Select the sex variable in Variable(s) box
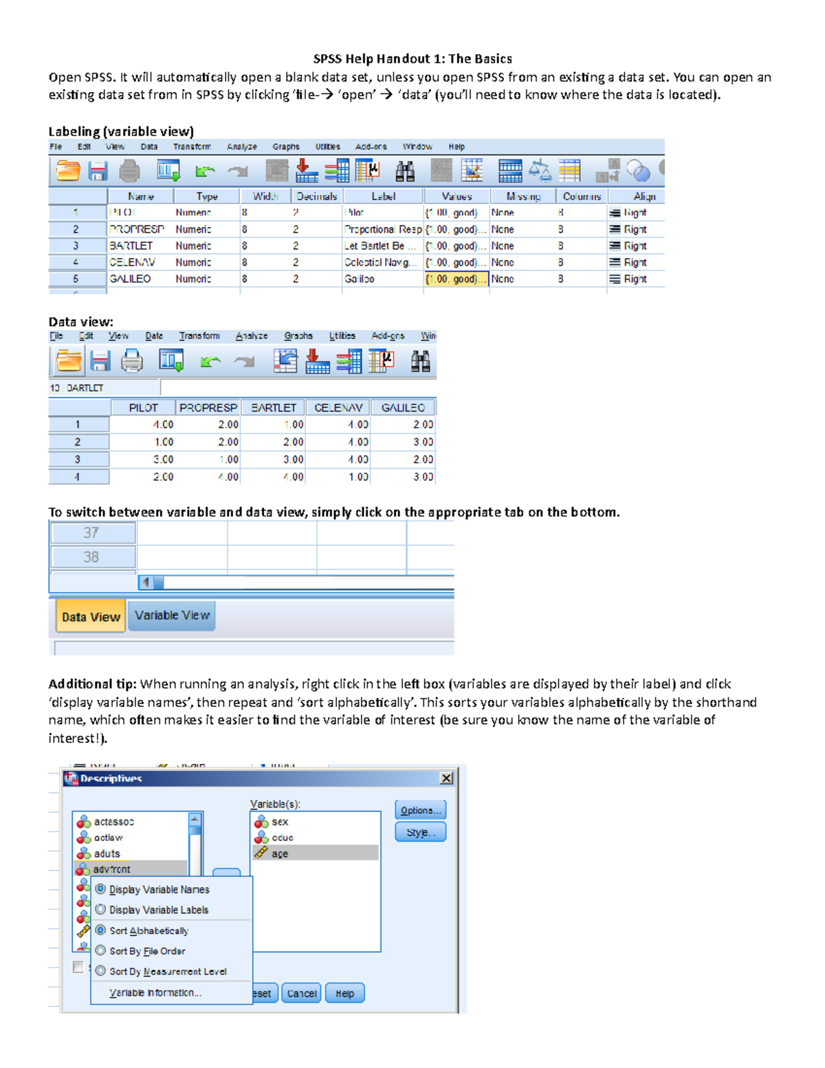The width and height of the screenshot is (825, 1068). 316,822
